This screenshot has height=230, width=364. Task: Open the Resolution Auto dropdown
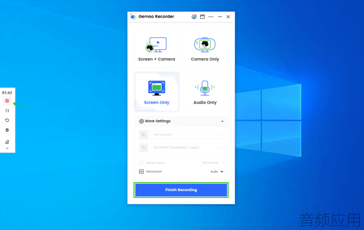tap(217, 171)
